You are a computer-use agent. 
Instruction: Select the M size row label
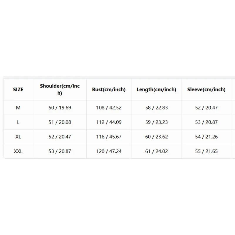pos(18,108)
